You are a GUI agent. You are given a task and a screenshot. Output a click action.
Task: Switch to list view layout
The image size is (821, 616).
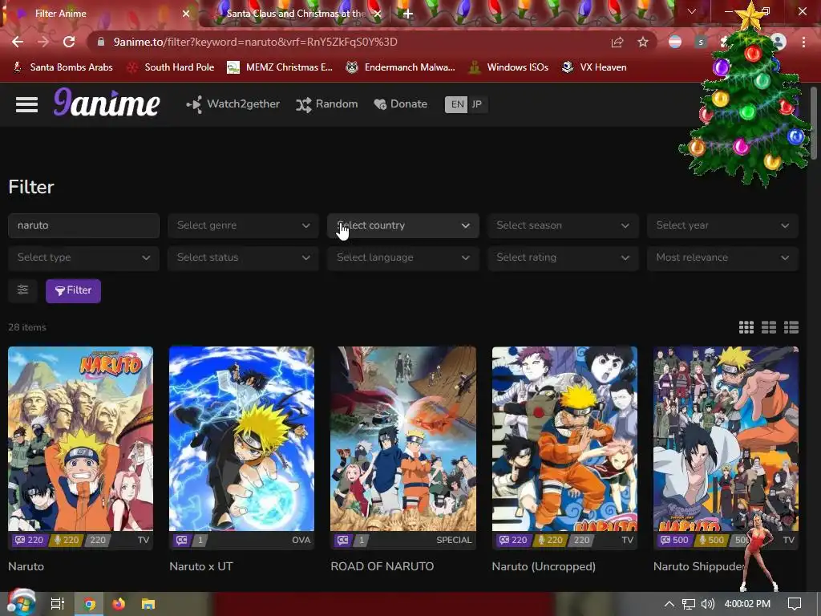point(791,327)
